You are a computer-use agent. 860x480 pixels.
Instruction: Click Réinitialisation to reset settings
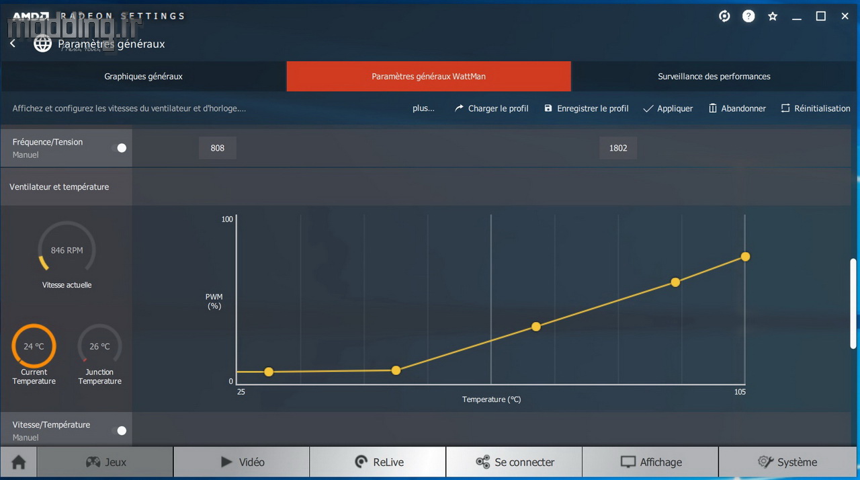pyautogui.click(x=816, y=108)
